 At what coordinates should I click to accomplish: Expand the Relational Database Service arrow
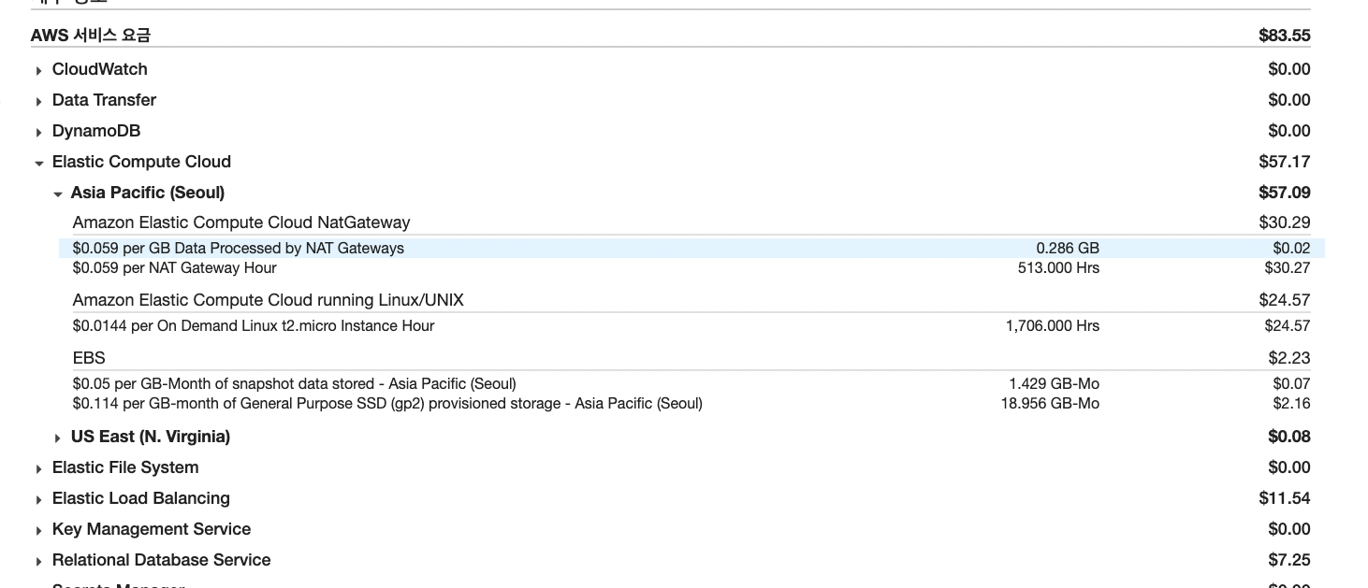tap(38, 562)
